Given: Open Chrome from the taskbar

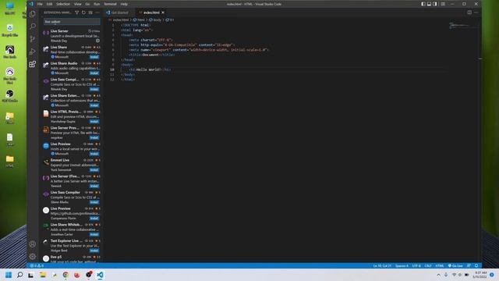Looking at the screenshot, I should click(x=65, y=275).
